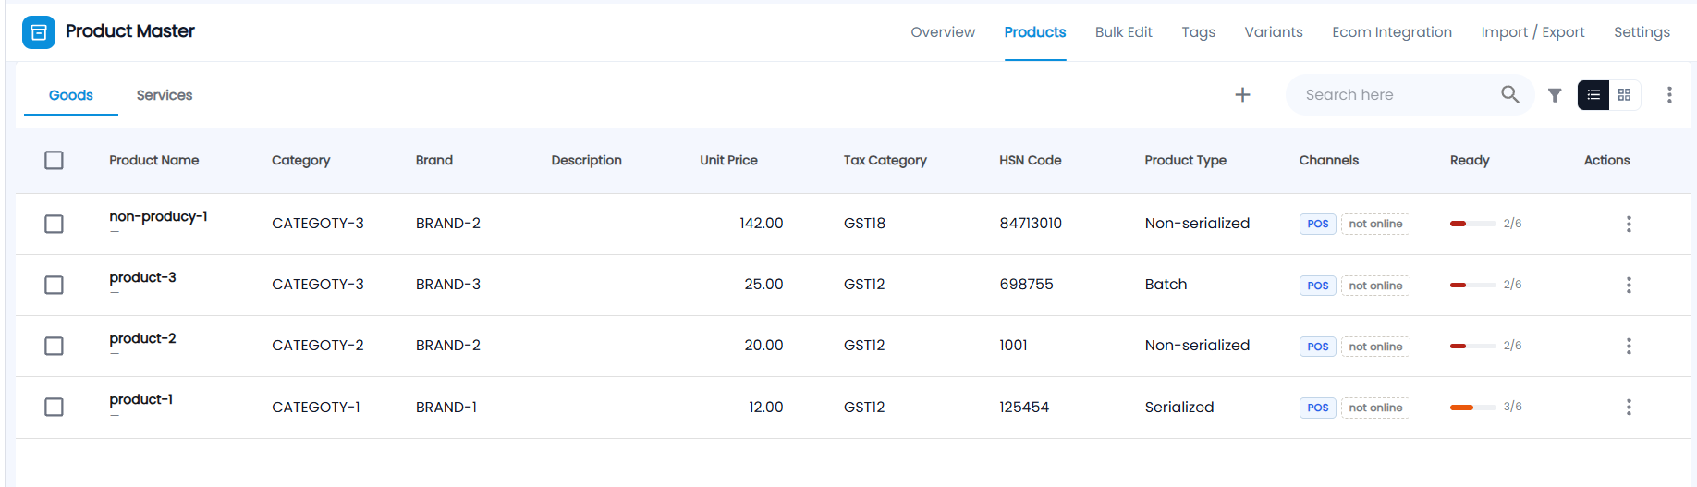Viewport: 1697px width, 487px height.
Task: Select the Products tab
Action: [x=1035, y=32]
